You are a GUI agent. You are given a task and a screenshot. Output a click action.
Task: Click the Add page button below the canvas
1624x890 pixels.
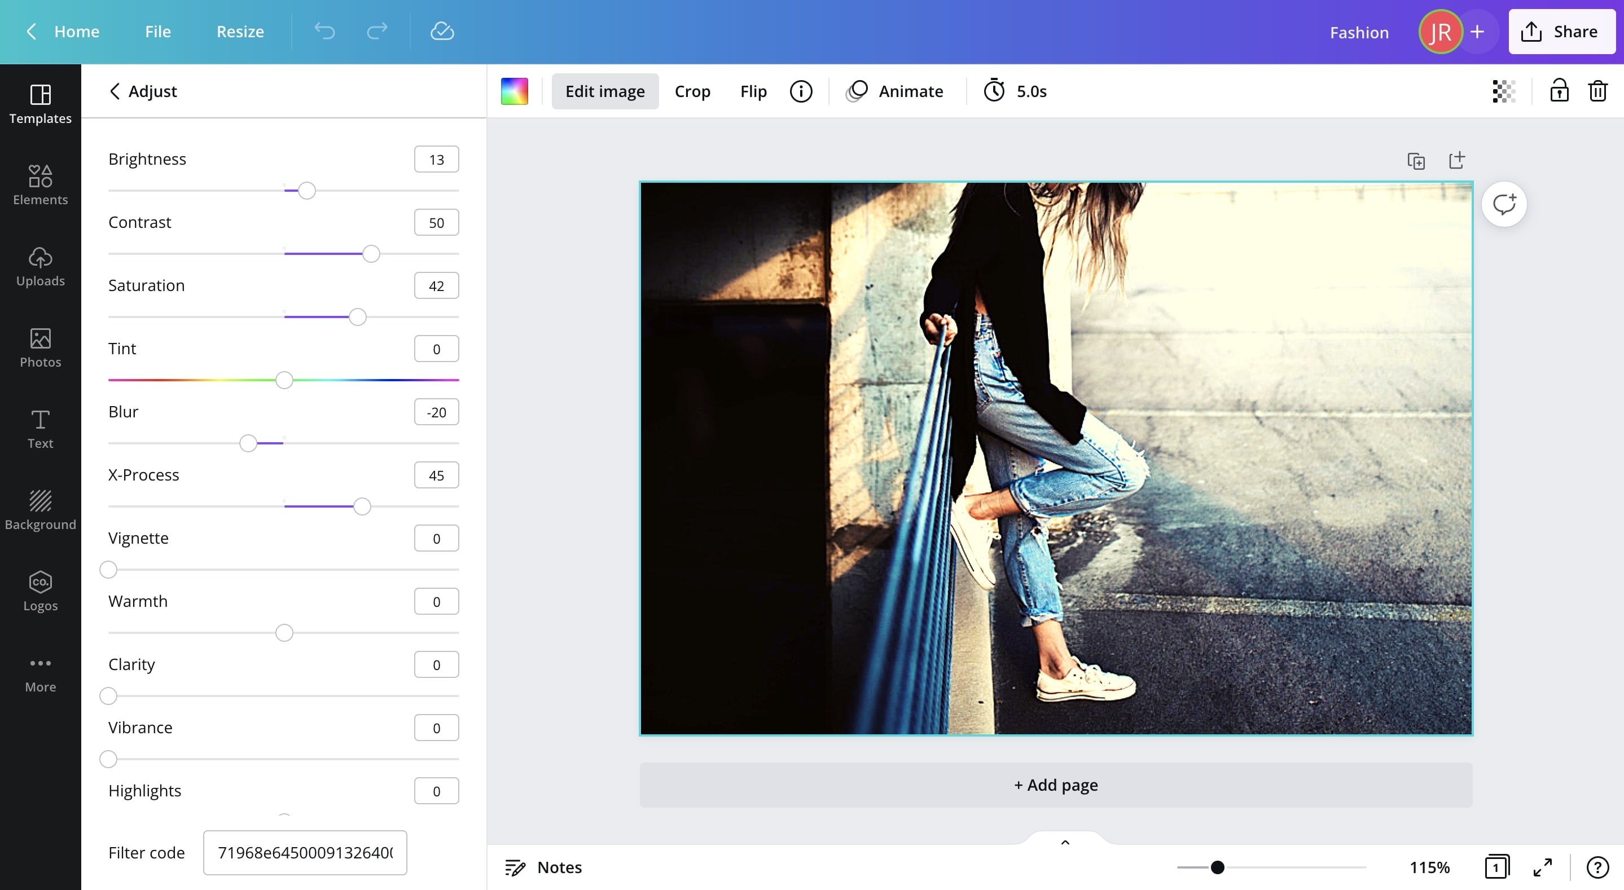(x=1055, y=785)
